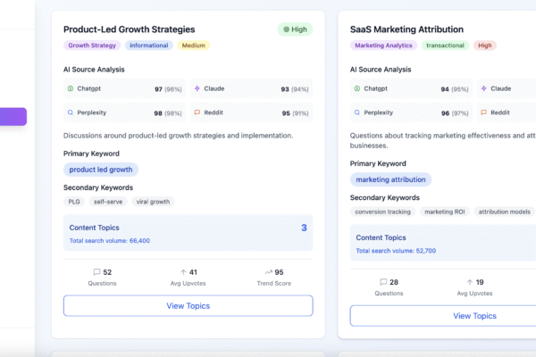Image resolution: width=536 pixels, height=357 pixels.
Task: Click the purple button at the left edge
Action: coord(13,117)
